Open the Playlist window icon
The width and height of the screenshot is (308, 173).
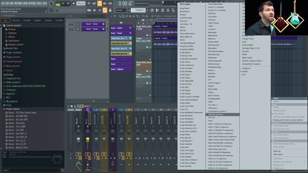point(152,10)
